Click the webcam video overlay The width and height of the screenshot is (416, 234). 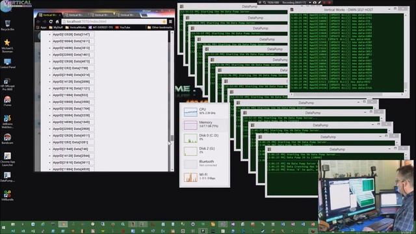(x=365, y=196)
